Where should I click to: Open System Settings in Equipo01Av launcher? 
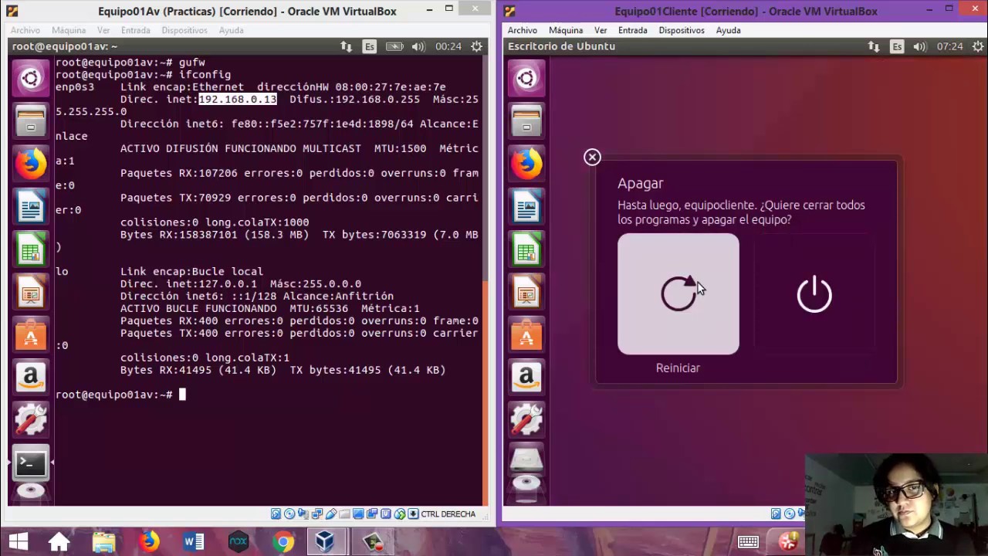pos(31,420)
